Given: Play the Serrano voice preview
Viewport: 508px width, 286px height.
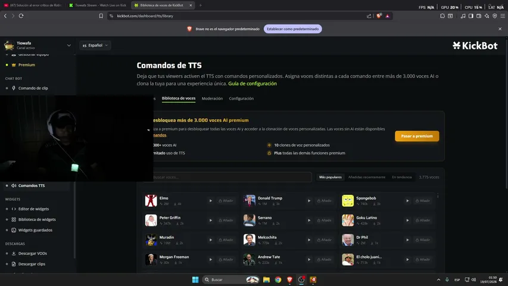Looking at the screenshot, I should pos(309,220).
